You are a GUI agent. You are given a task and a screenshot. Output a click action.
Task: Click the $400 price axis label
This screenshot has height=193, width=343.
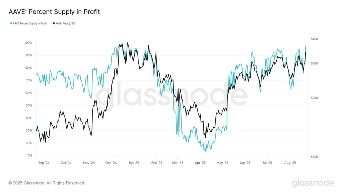314,39
